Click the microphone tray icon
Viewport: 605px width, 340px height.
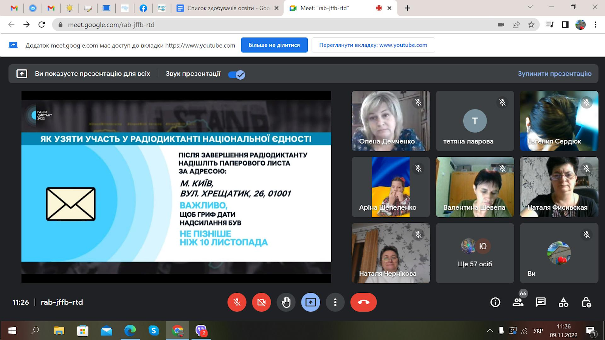501,331
